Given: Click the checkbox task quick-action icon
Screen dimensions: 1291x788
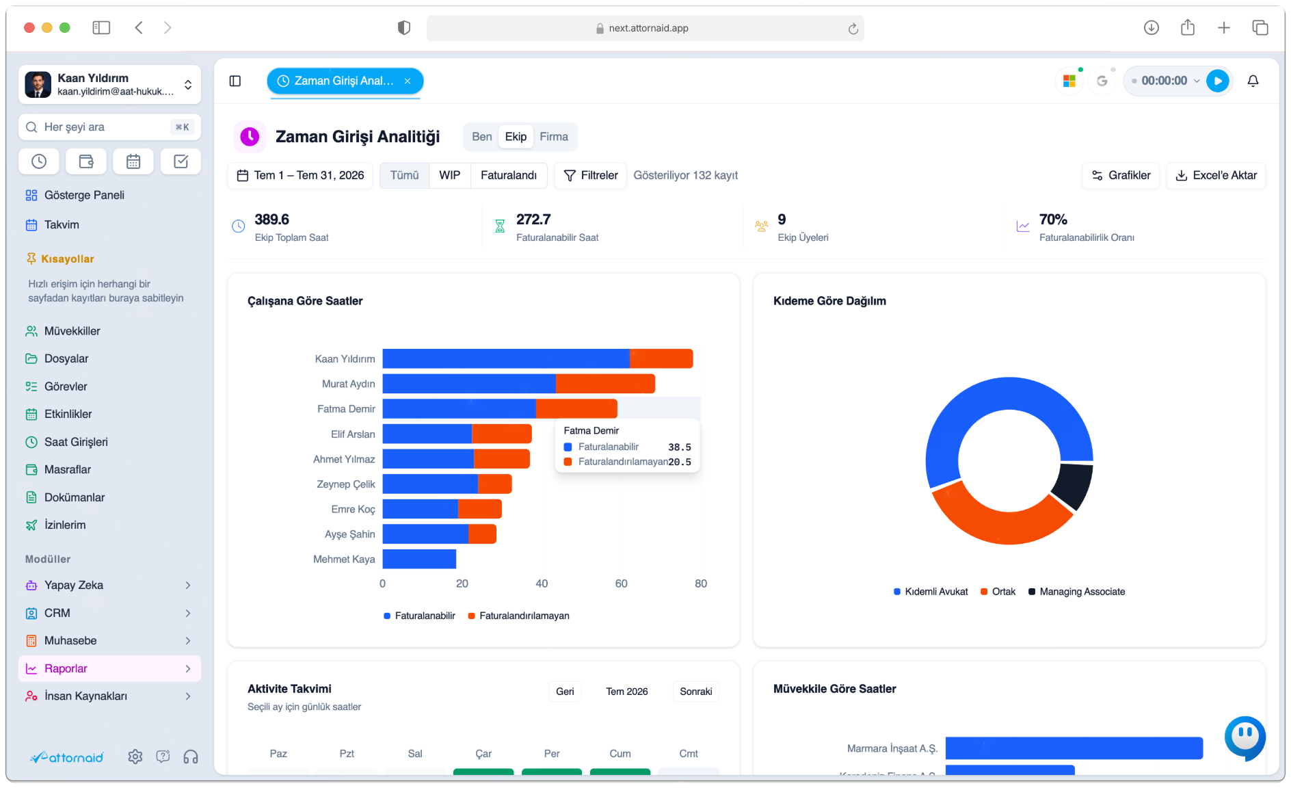Looking at the screenshot, I should coord(181,161).
